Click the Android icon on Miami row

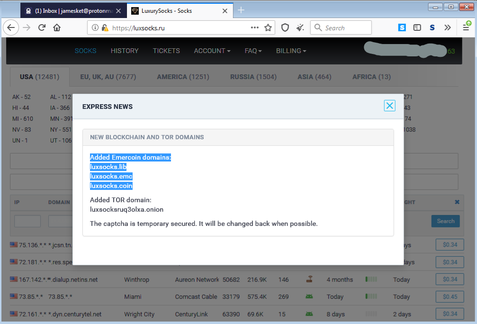click(309, 297)
